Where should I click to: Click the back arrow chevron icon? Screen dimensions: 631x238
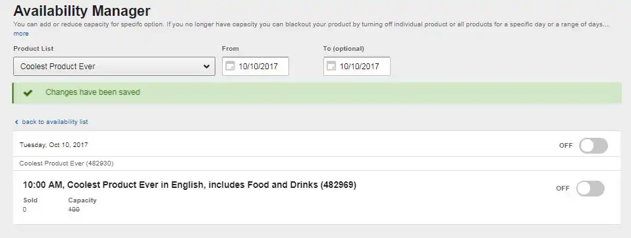coord(16,122)
